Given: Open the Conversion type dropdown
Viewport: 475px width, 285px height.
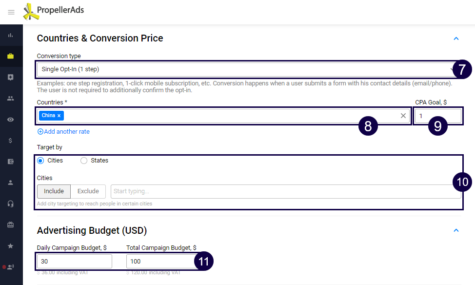Looking at the screenshot, I should pyautogui.click(x=244, y=69).
